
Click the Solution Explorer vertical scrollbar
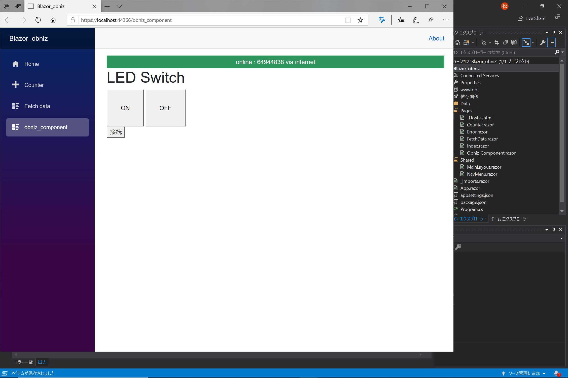(562, 133)
